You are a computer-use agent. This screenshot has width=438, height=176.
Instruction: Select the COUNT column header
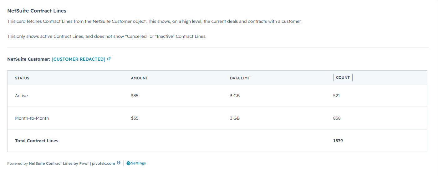343,78
